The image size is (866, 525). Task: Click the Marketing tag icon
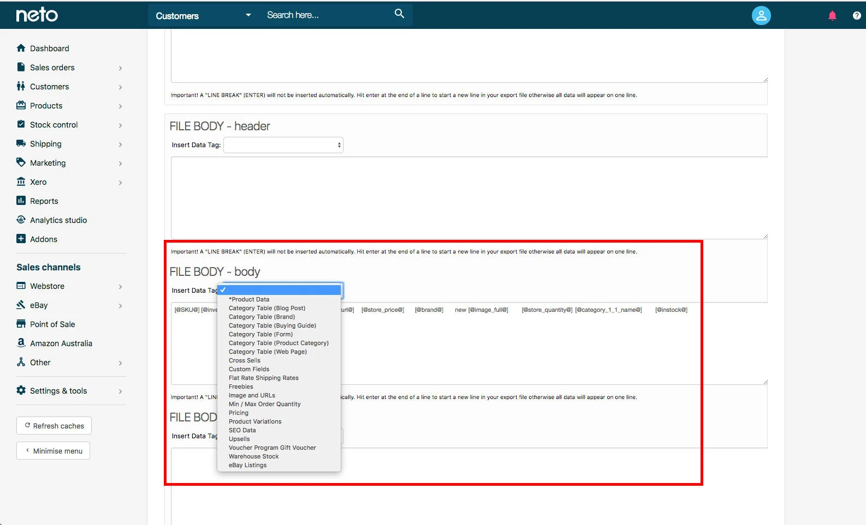(x=21, y=162)
